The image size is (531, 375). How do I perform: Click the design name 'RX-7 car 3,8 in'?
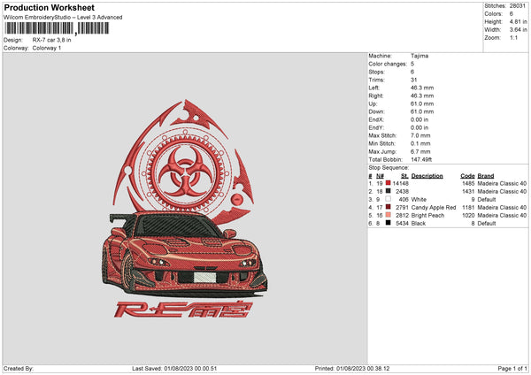click(x=52, y=40)
